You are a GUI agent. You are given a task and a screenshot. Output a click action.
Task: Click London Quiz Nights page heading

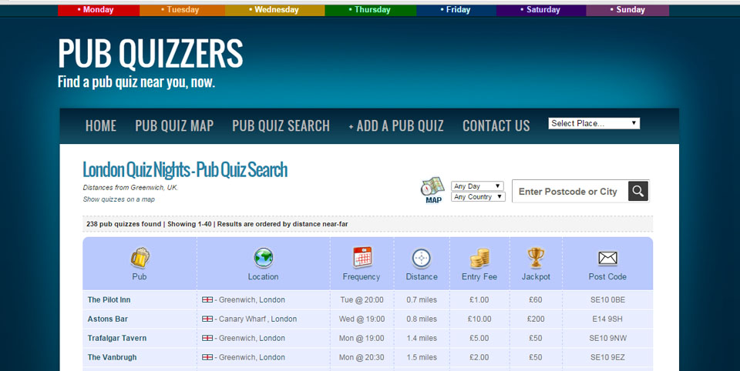(185, 170)
